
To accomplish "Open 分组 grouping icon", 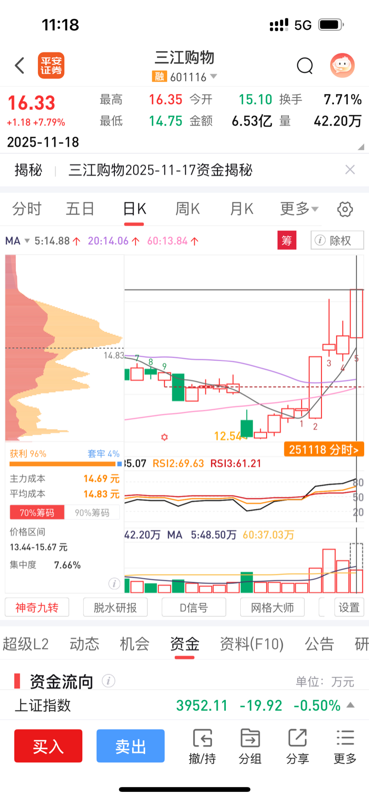I will (x=250, y=746).
